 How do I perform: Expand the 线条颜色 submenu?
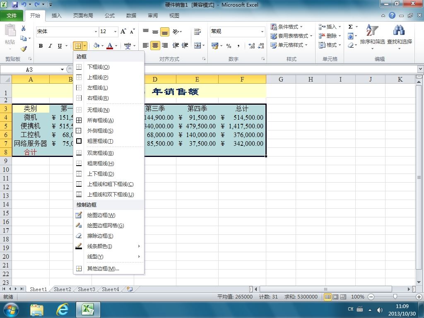[108, 246]
